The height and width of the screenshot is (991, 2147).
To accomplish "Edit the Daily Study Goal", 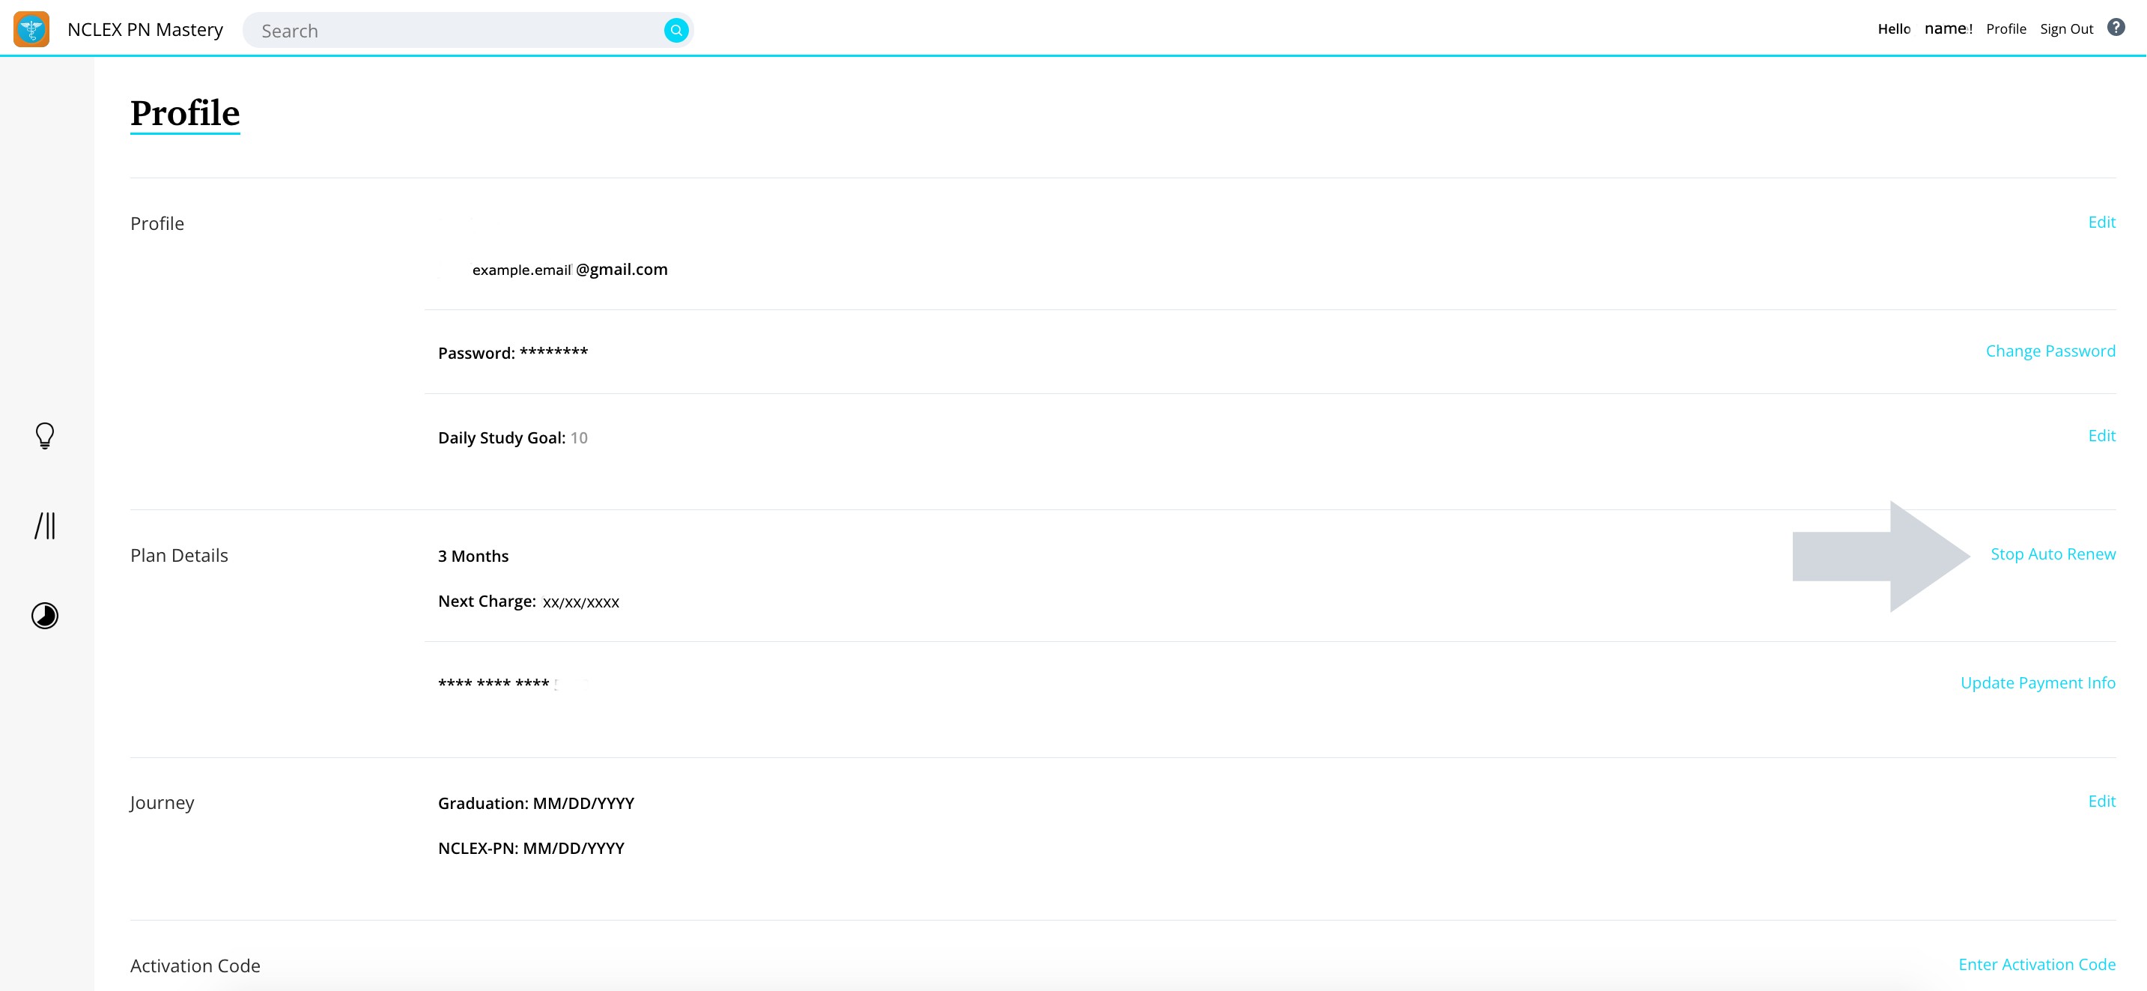I will pyautogui.click(x=2101, y=436).
